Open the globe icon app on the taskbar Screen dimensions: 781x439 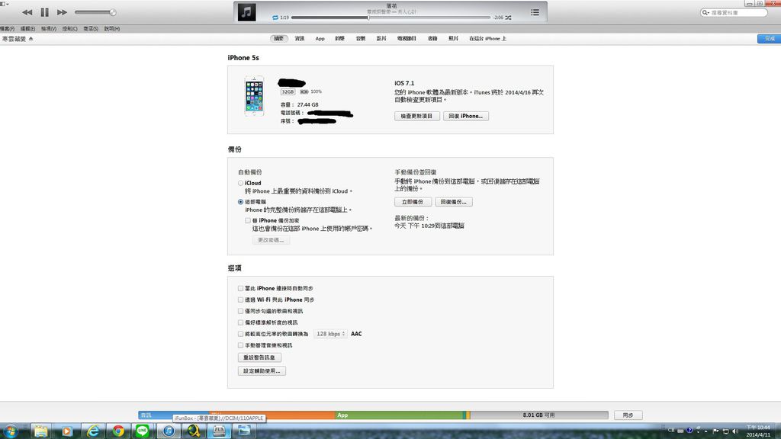click(193, 431)
